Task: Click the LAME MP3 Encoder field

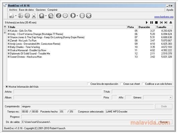Action: click(x=139, y=112)
